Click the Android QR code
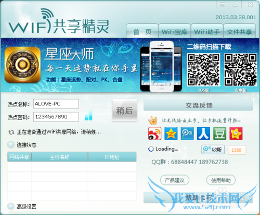Image resolution: width=260 pixels, height=215 pixels. pyautogui.click(x=241, y=70)
